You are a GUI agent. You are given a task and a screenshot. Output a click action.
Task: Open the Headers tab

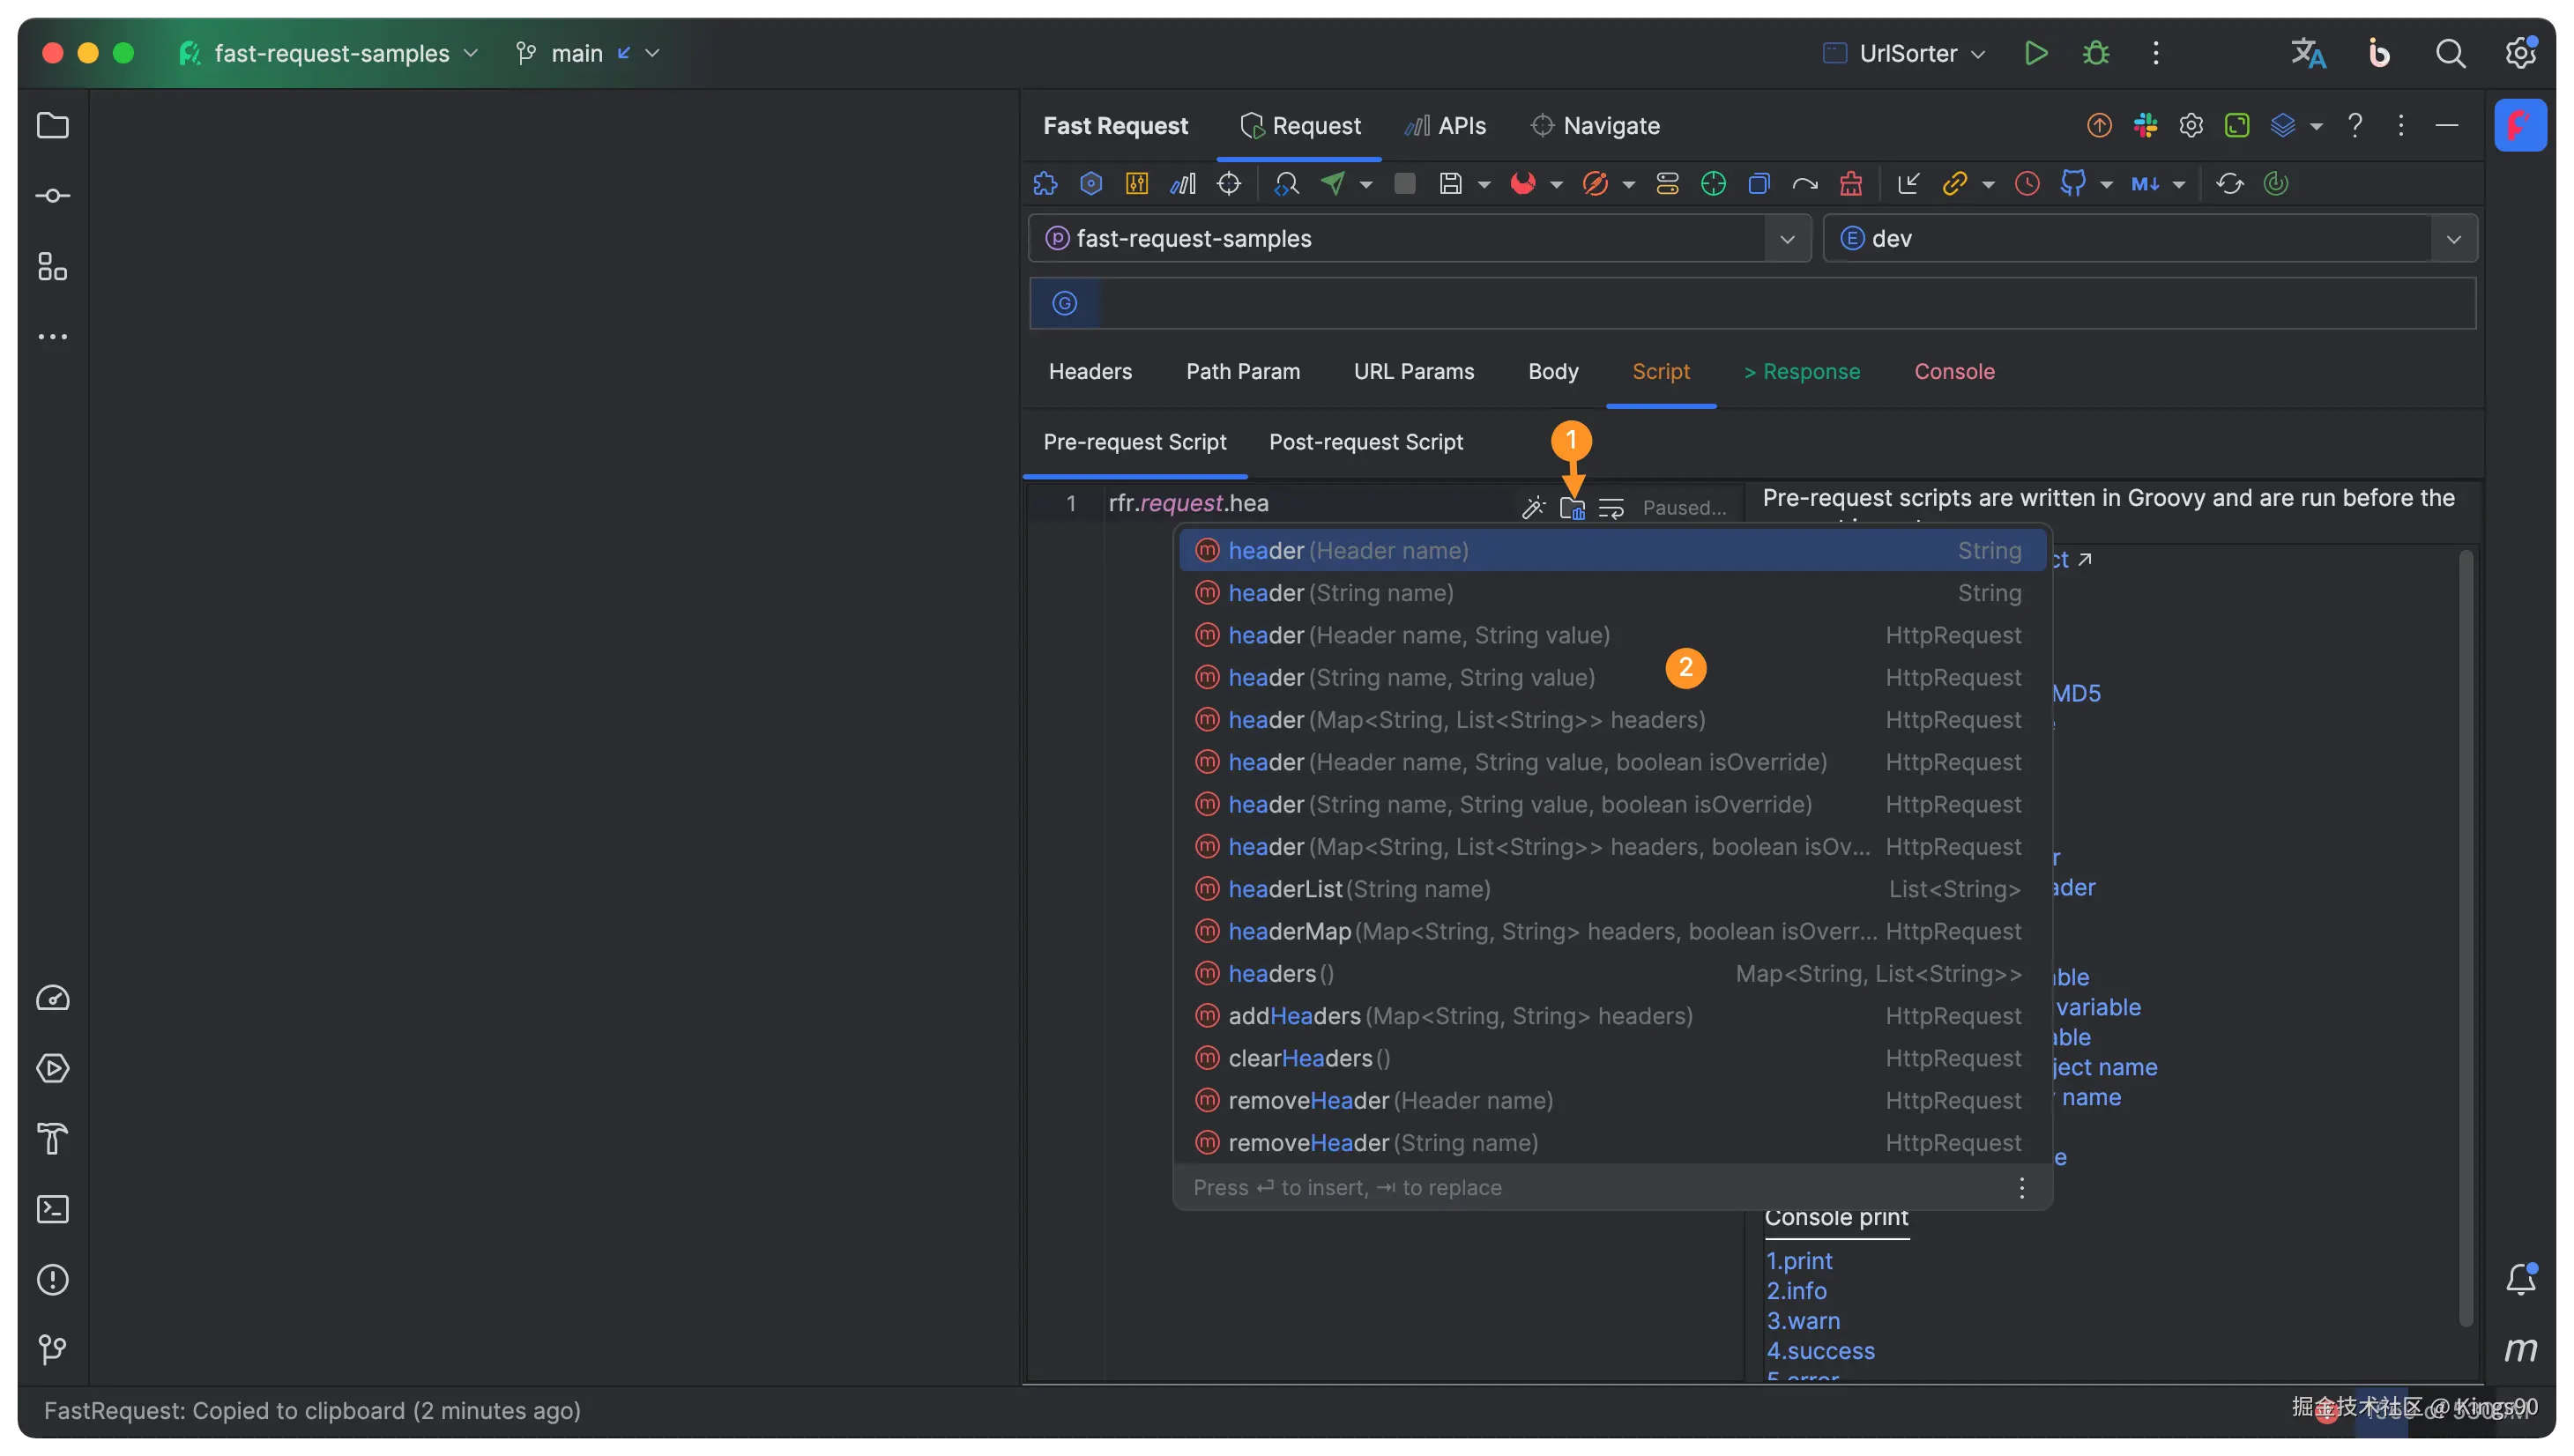1090,371
